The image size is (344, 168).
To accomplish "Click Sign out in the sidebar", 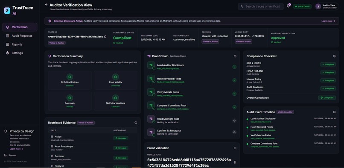I will pyautogui.click(x=10, y=155).
